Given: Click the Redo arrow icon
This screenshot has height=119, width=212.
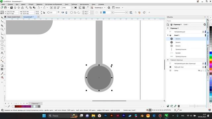Looking at the screenshot, I should click(x=44, y=8).
